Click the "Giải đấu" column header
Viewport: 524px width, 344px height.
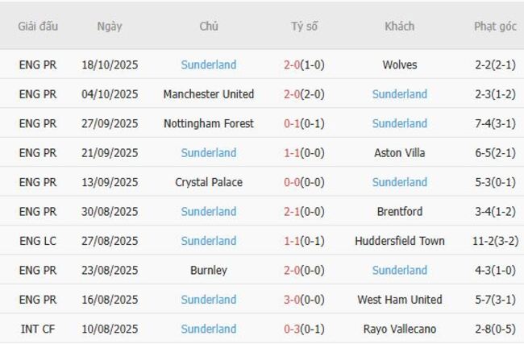pos(38,26)
